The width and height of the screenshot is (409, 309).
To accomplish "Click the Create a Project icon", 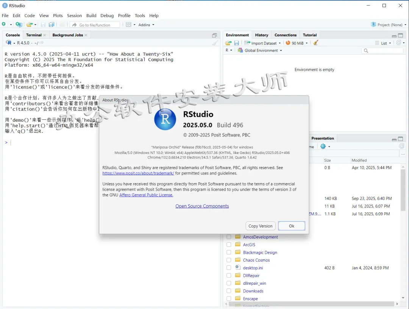I will point(19,25).
